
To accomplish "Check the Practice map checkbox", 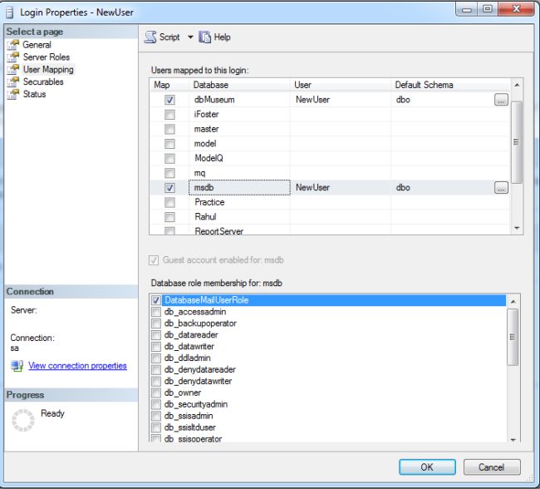I will pos(169,202).
